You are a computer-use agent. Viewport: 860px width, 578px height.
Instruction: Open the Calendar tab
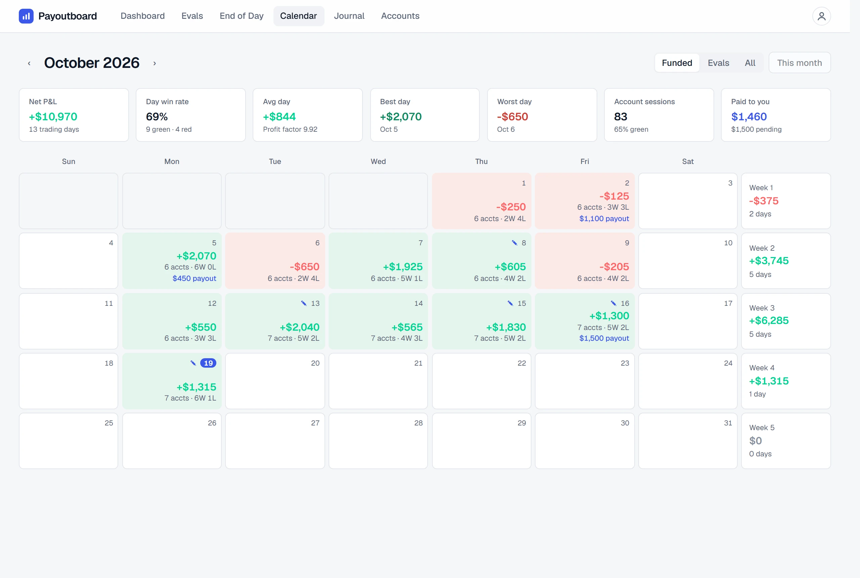(298, 16)
